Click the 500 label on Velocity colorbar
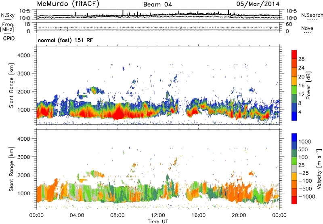The height and width of the screenshot is (224, 323). click(304, 150)
